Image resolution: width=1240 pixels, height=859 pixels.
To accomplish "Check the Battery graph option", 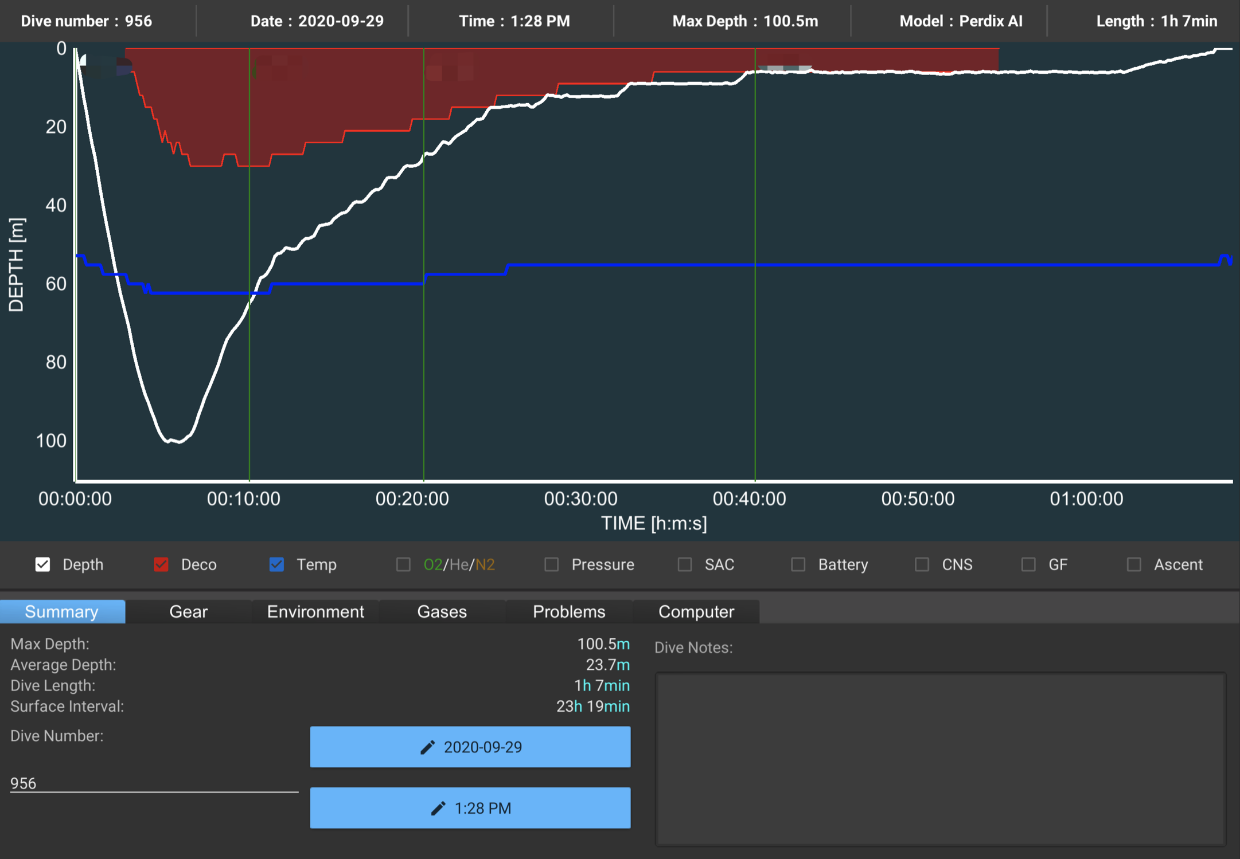I will pyautogui.click(x=798, y=564).
